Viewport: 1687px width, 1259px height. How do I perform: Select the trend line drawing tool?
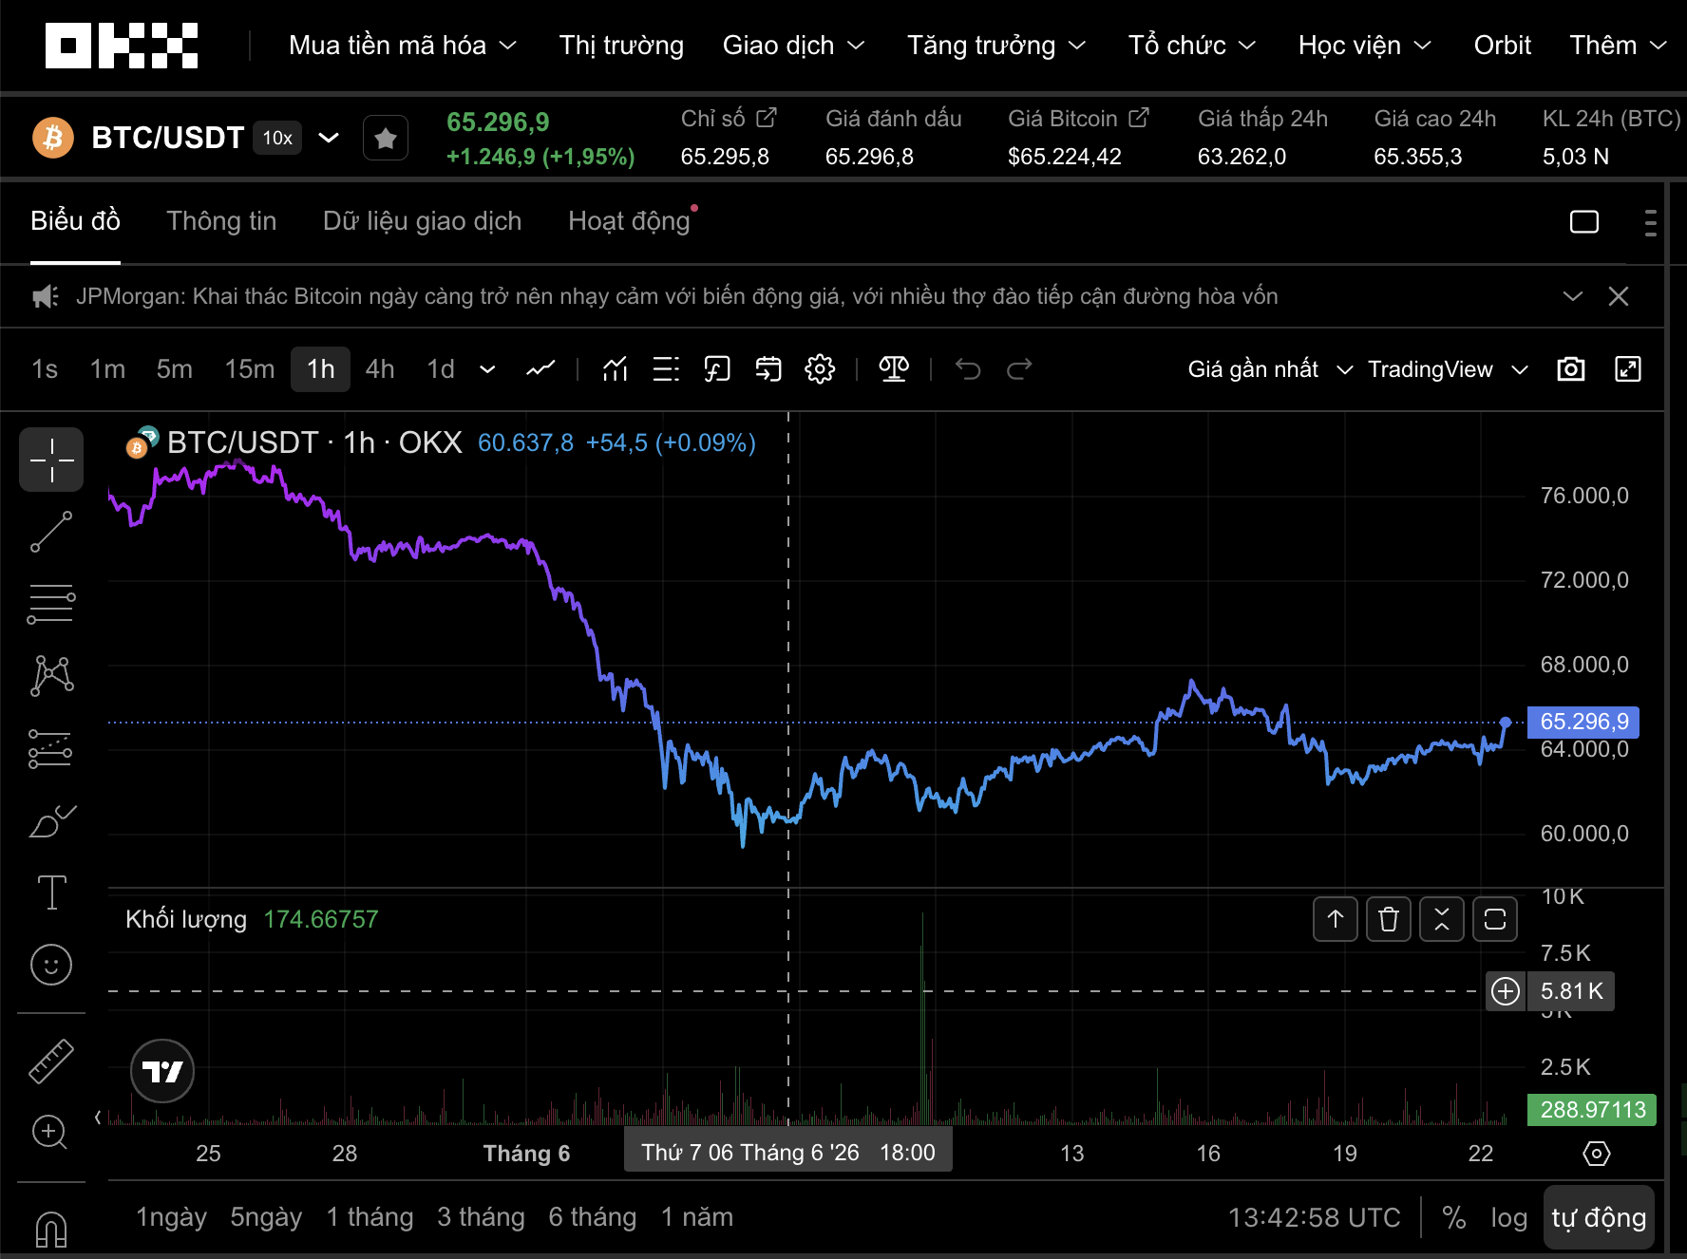(51, 532)
